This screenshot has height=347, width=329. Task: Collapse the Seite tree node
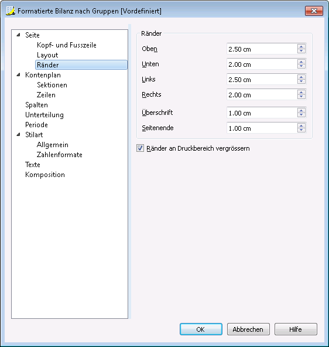pos(19,35)
